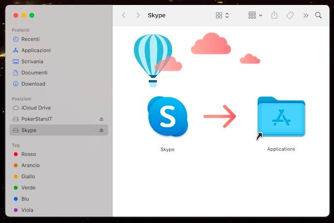The height and width of the screenshot is (223, 334).
Task: Click the Tag section header
Action: pos(15,145)
